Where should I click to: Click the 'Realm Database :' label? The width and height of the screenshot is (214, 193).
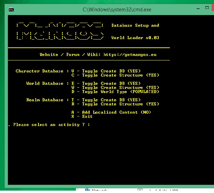tap(48, 100)
